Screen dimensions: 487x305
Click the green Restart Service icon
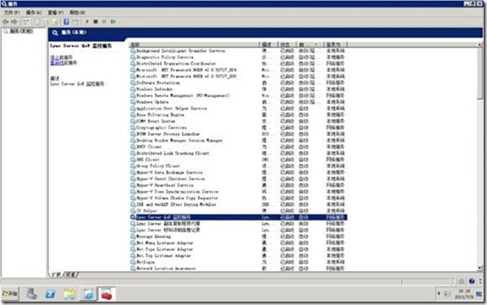pyautogui.click(x=113, y=22)
